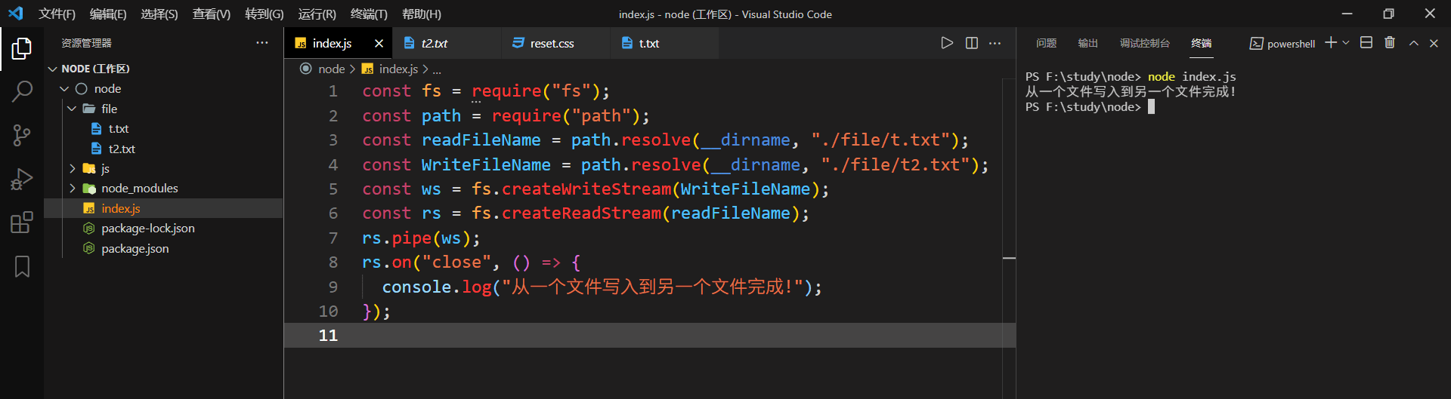Click the VS Code logo icon
Image resolution: width=1451 pixels, height=399 pixels.
[16, 14]
